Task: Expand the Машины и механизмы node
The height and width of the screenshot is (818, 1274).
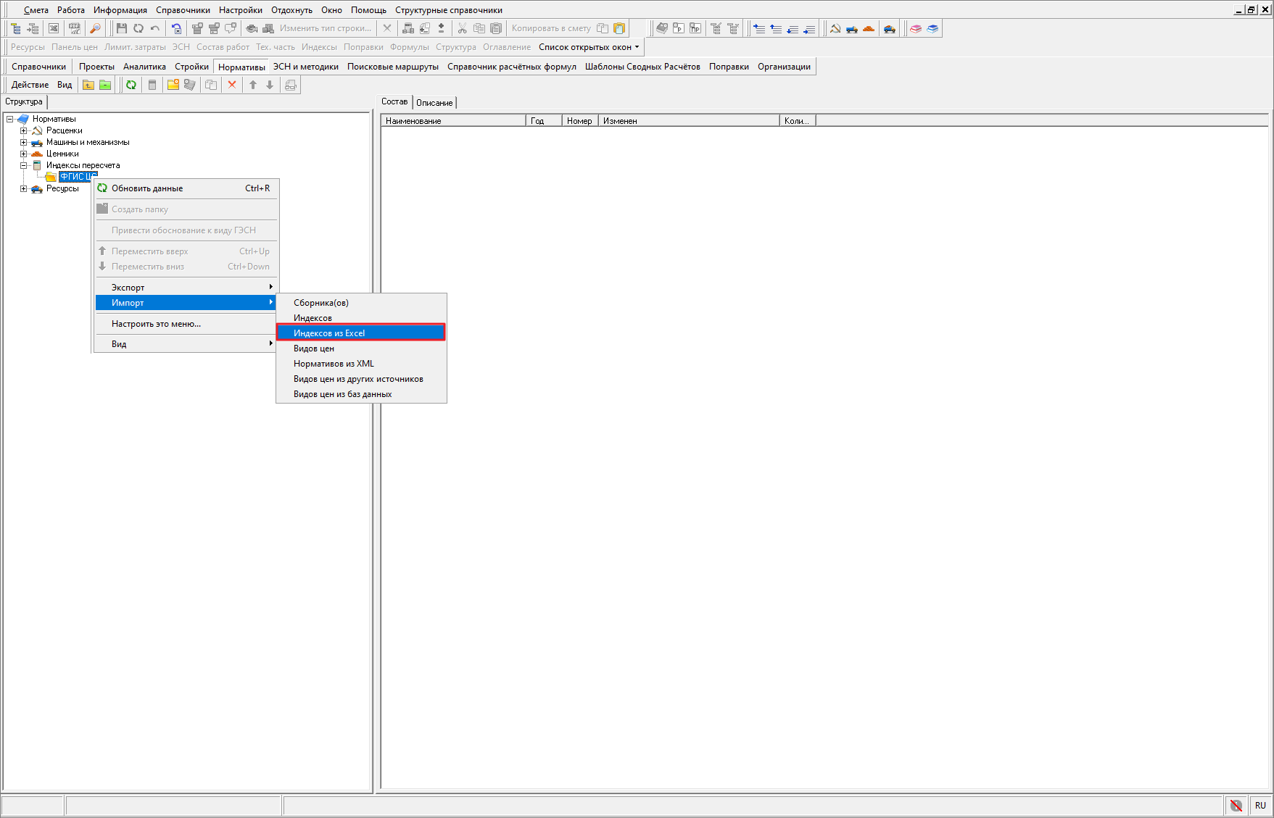Action: pyautogui.click(x=24, y=142)
